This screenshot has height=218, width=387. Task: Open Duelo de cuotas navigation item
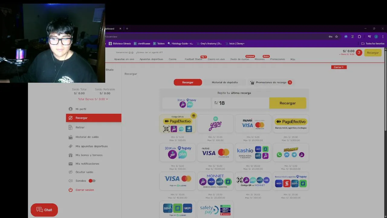[x=240, y=59]
